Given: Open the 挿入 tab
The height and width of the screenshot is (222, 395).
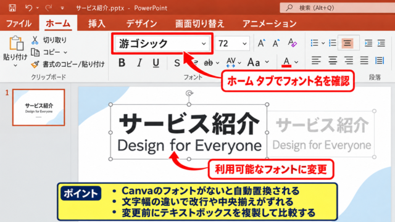Looking at the screenshot, I should [x=97, y=23].
